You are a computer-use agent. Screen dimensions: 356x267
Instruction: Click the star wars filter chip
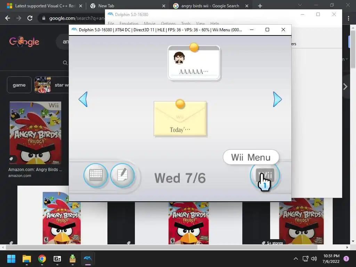pos(51,85)
